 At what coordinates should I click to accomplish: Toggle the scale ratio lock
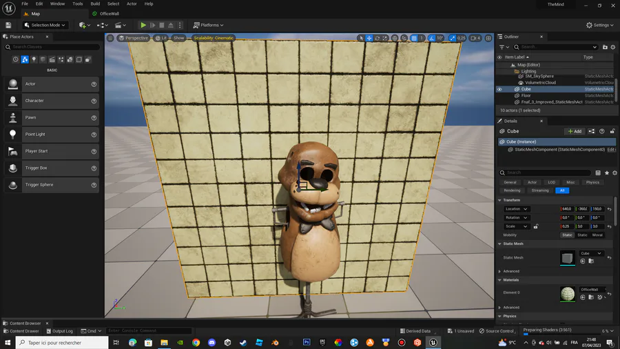(536, 226)
